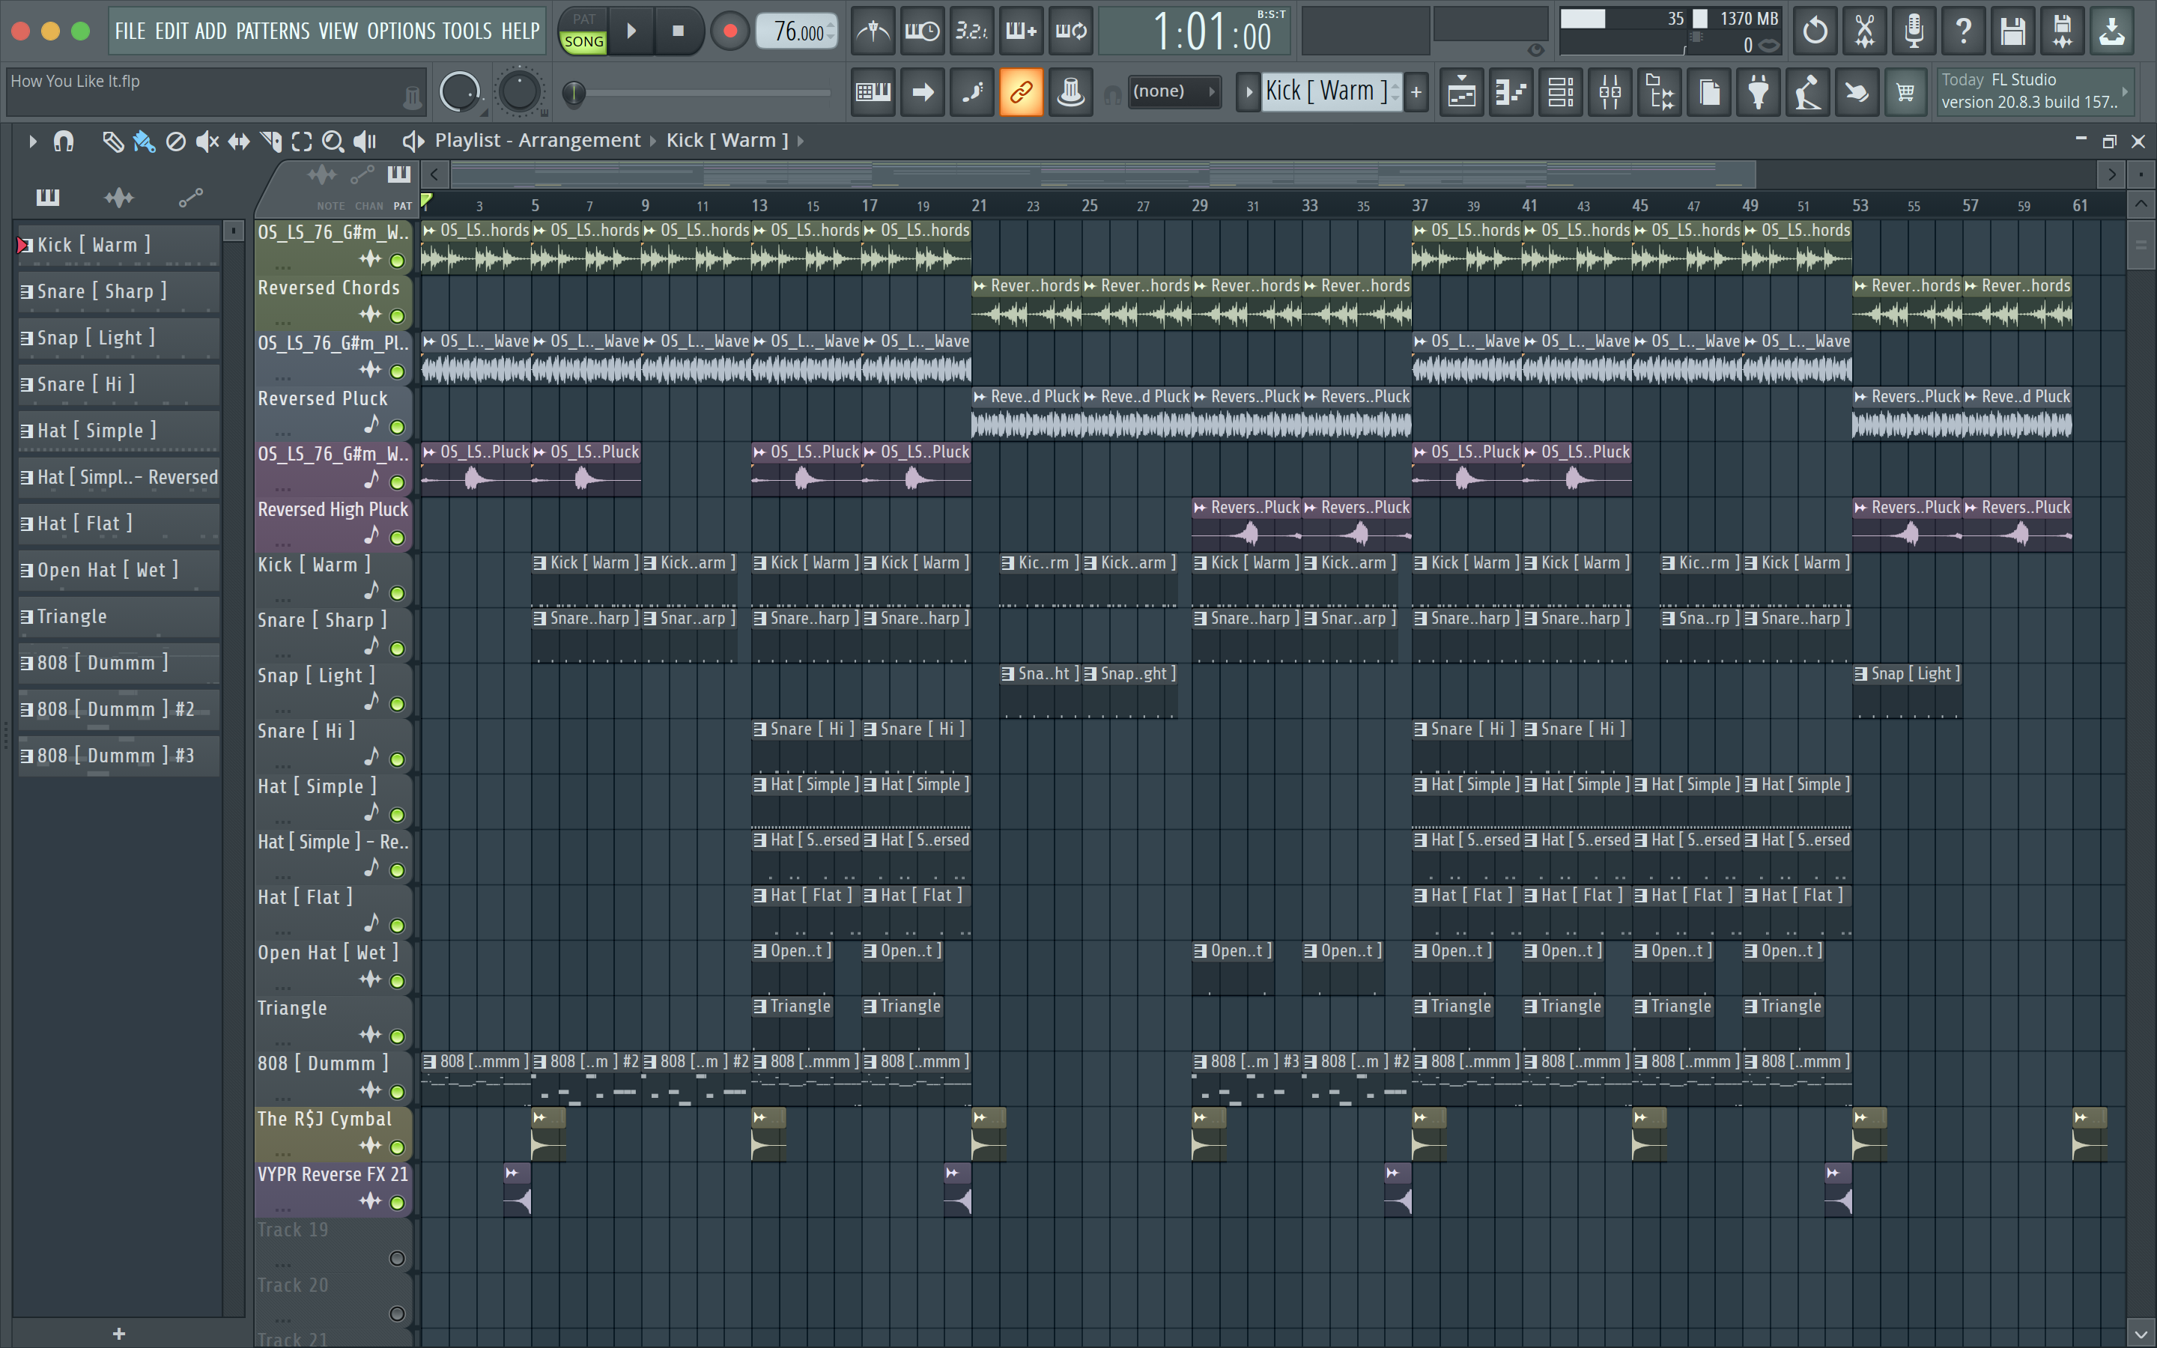Image resolution: width=2157 pixels, height=1348 pixels.
Task: Open the audio editor scissors tool
Action: pos(1865,31)
